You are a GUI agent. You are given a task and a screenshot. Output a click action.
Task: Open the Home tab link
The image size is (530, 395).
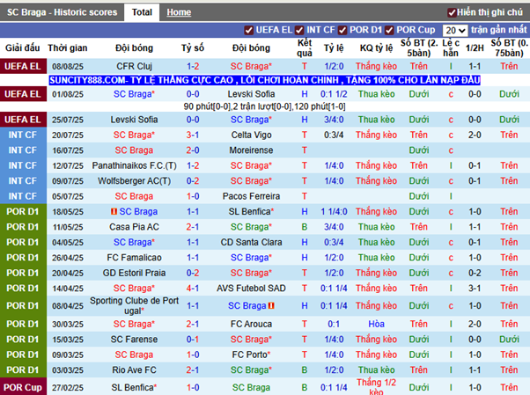179,12
